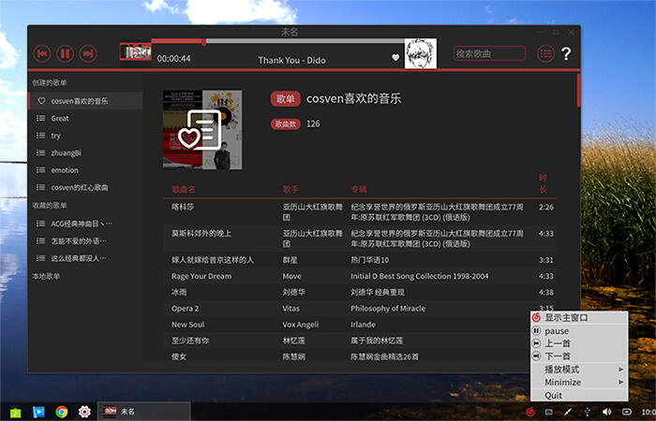Click the 未名 taskbar window button
The width and height of the screenshot is (656, 421).
[x=144, y=412]
